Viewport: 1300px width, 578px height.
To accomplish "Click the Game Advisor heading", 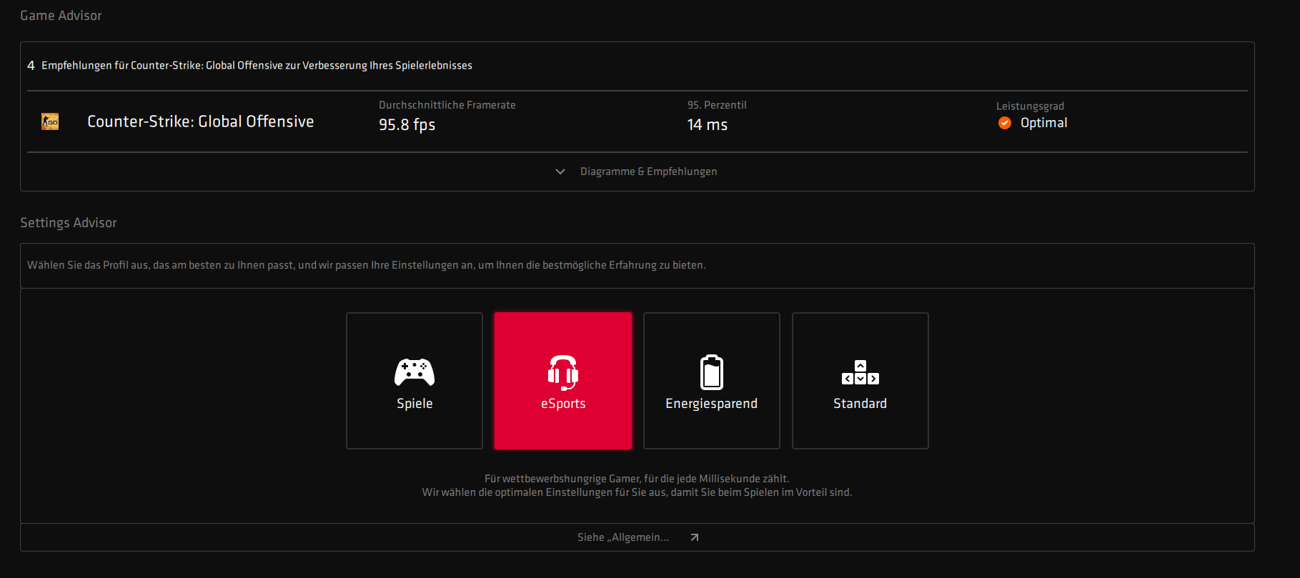I will (61, 16).
